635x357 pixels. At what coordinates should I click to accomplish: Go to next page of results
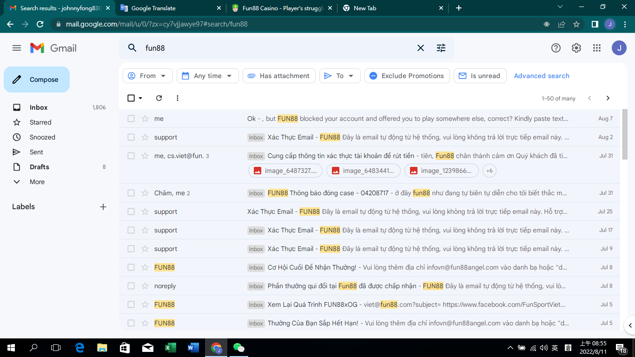[608, 98]
